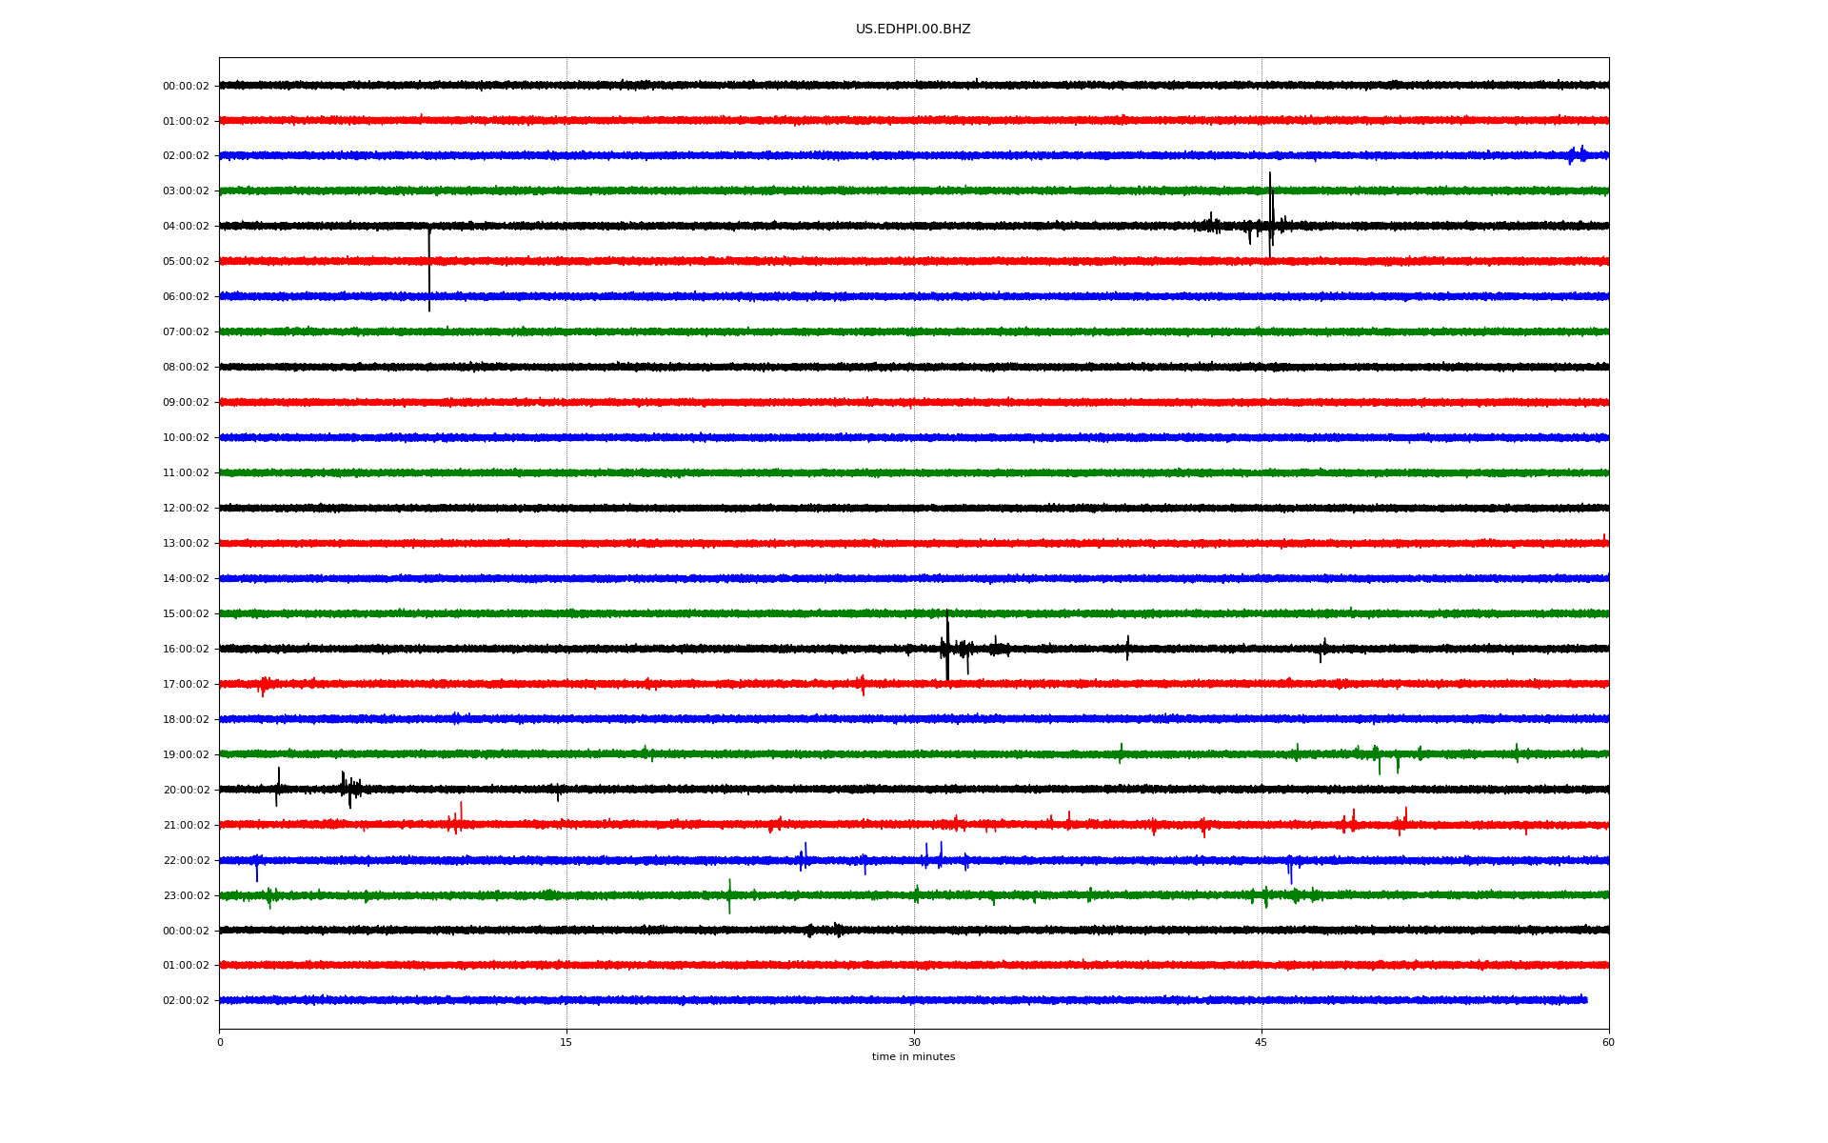This screenshot has height=1143, width=1828.
Task: Click the 11:00:02 hour label
Action: point(186,473)
